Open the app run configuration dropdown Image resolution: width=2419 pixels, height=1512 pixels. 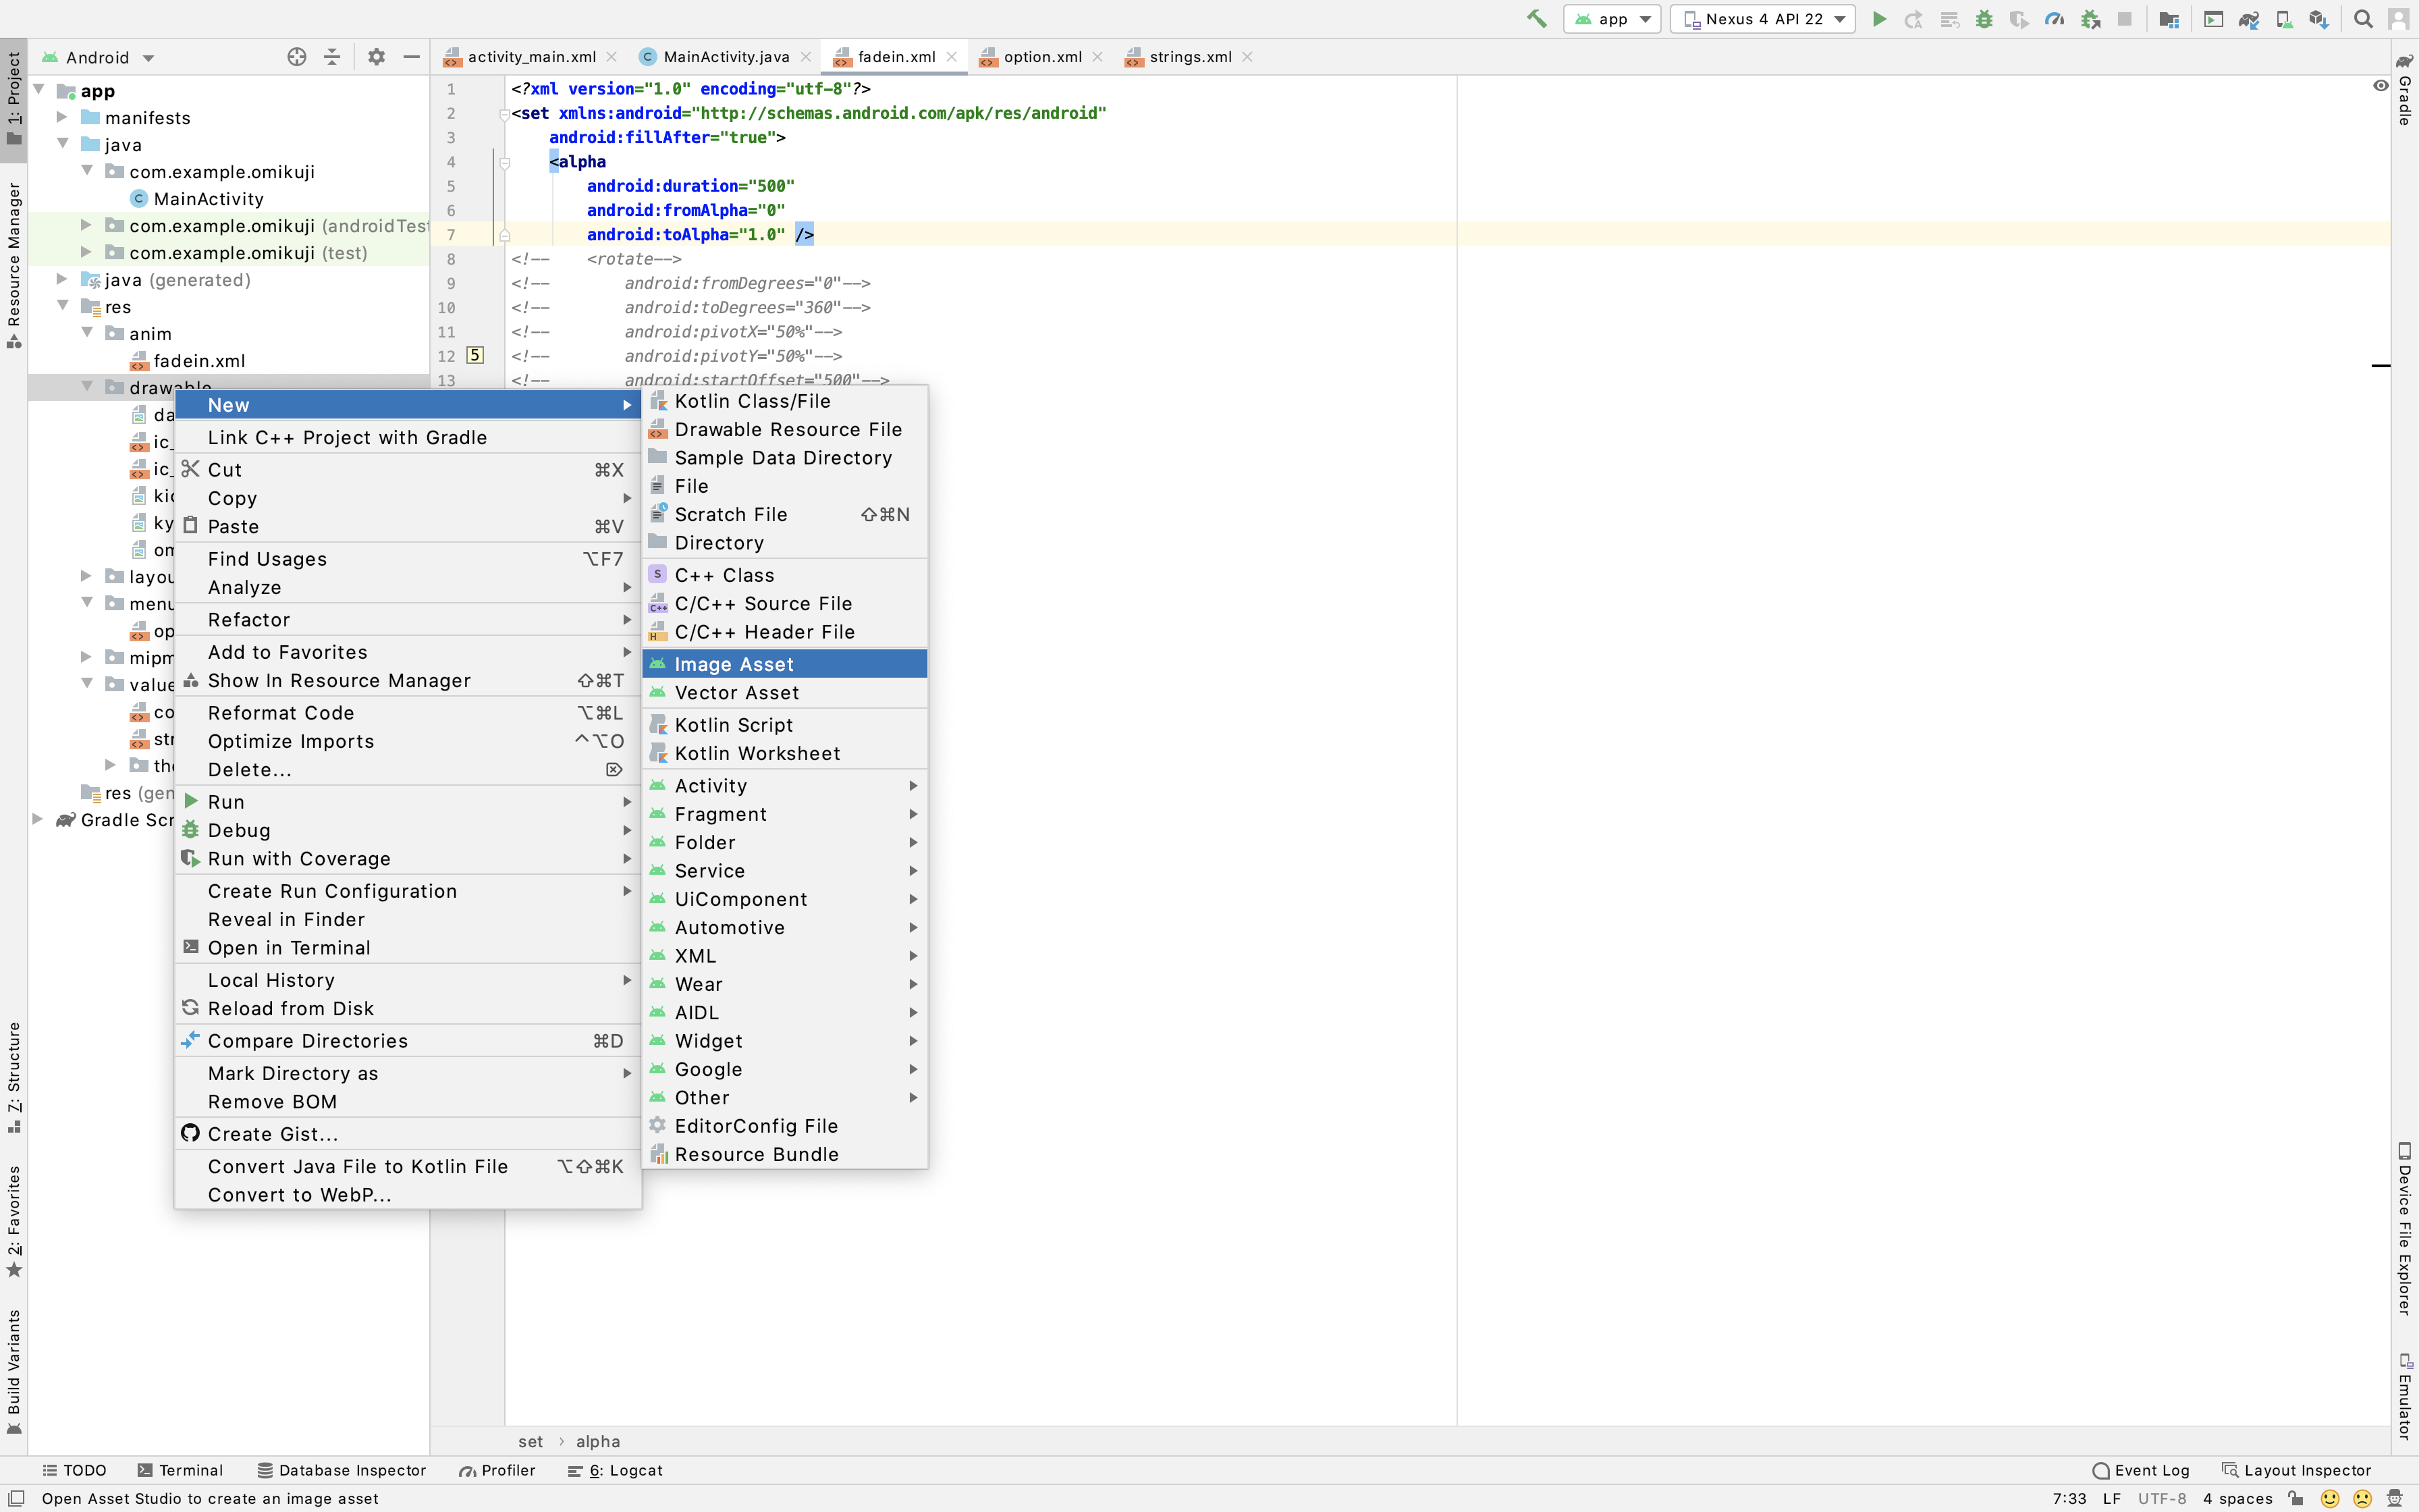1612,19
